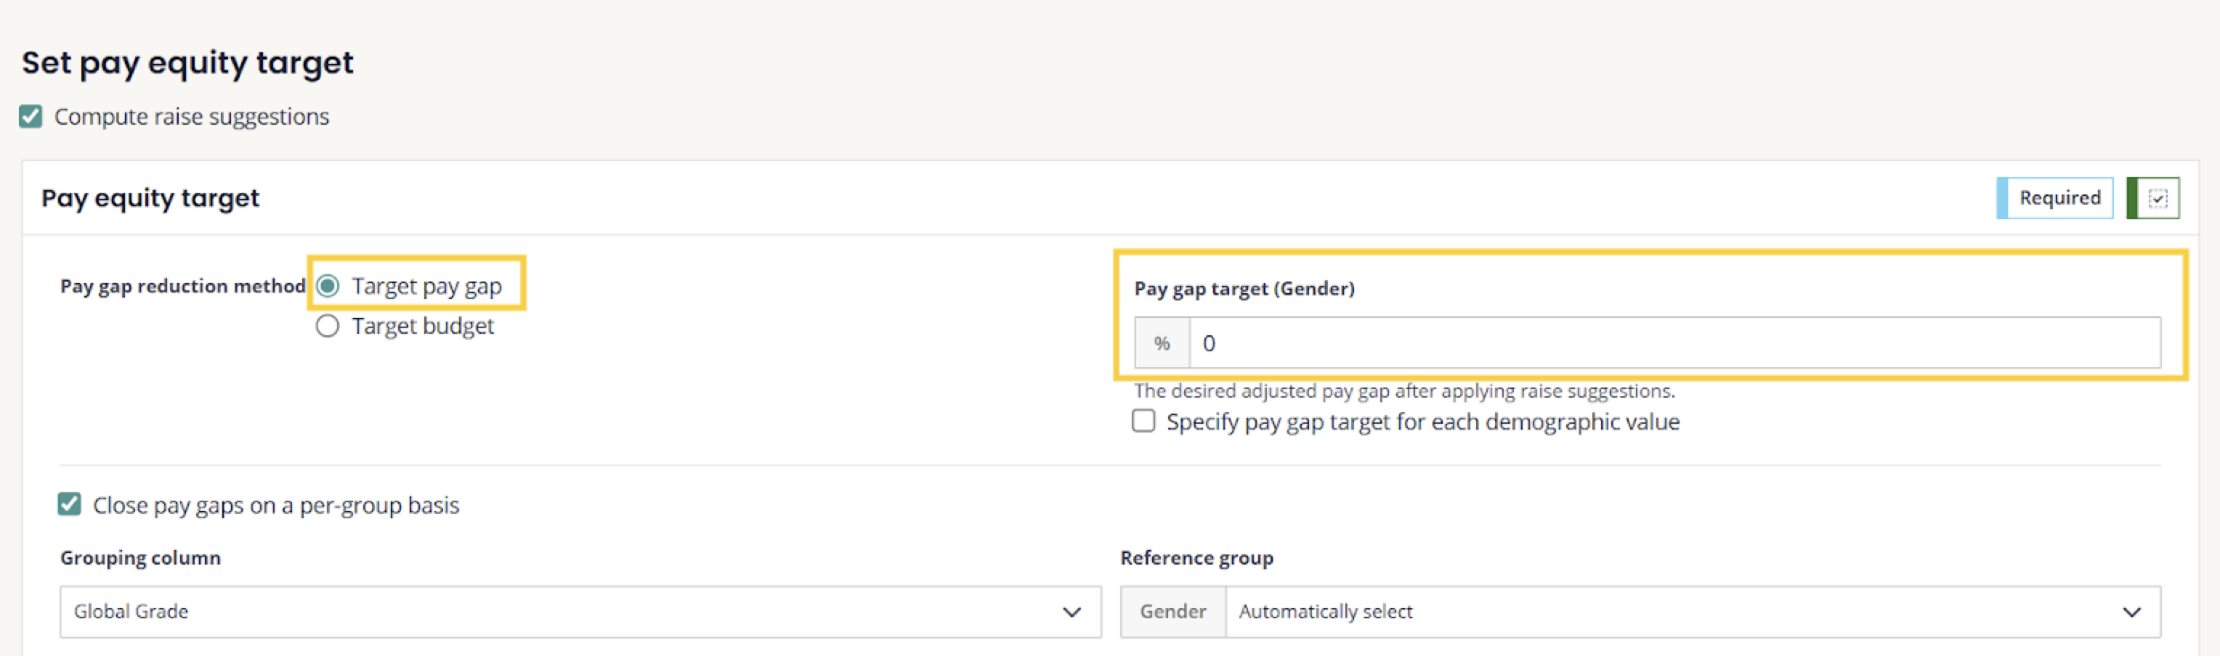The height and width of the screenshot is (656, 2220).
Task: Click the Grouping column field label
Action: tap(140, 558)
